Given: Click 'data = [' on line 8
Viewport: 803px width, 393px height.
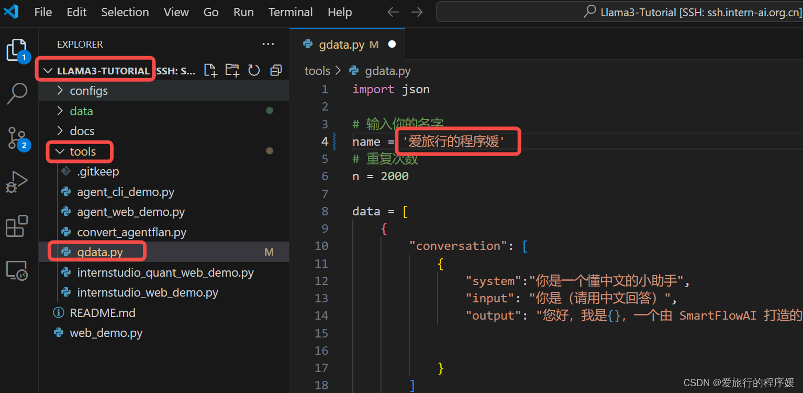Looking at the screenshot, I should pyautogui.click(x=381, y=211).
